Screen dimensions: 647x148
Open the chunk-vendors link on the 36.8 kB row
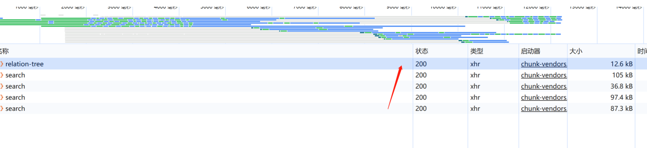[544, 86]
